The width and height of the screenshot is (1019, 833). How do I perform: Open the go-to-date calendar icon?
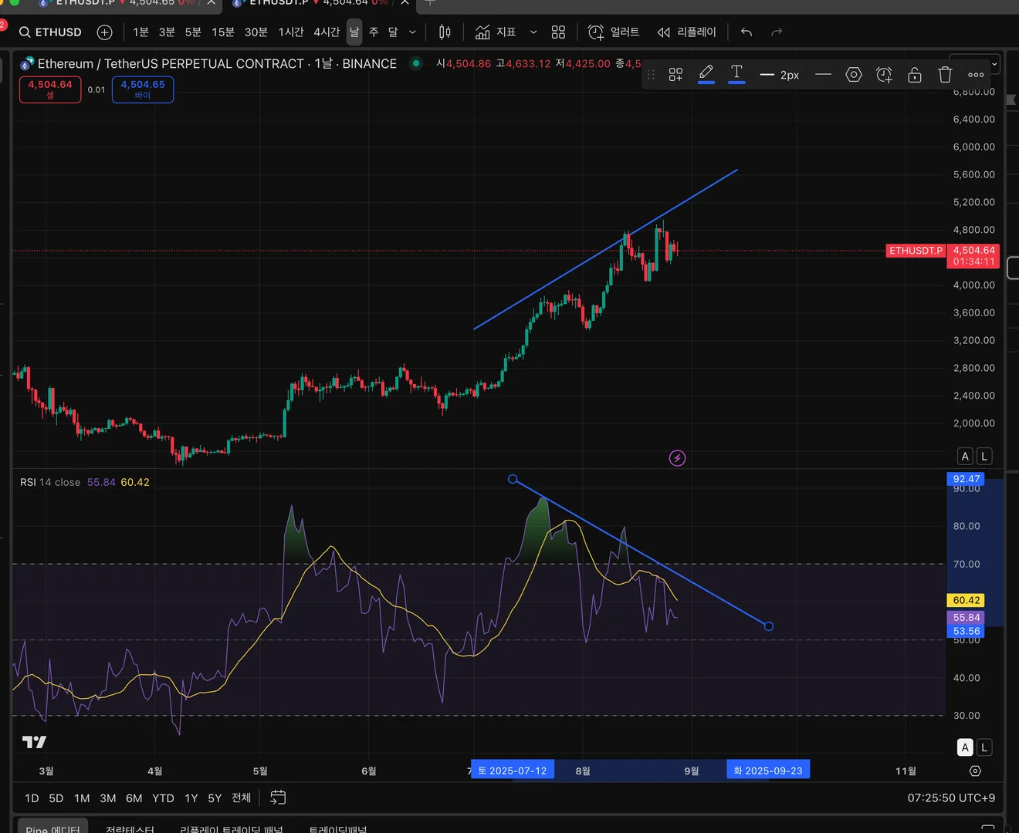pos(278,798)
